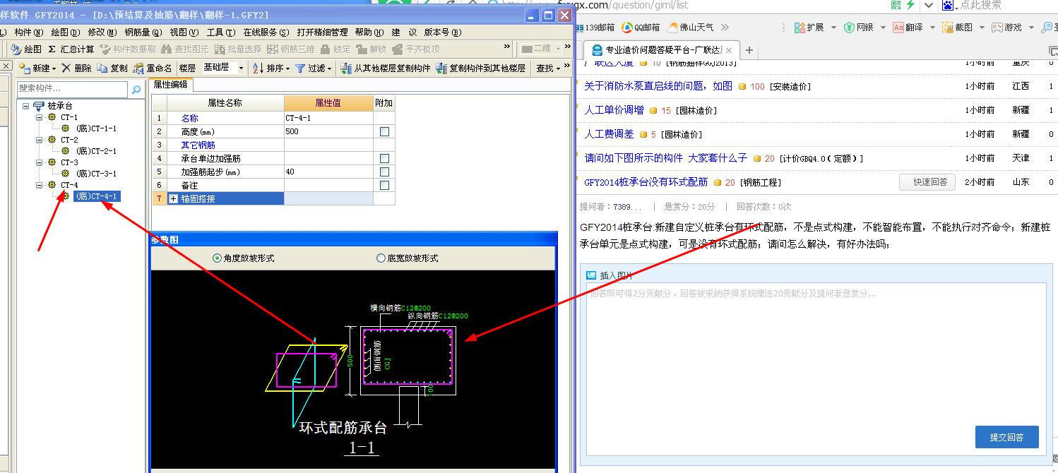Click the lightning speed-mode icon in the address bar
Image resolution: width=1058 pixels, height=473 pixels.
tap(910, 5)
